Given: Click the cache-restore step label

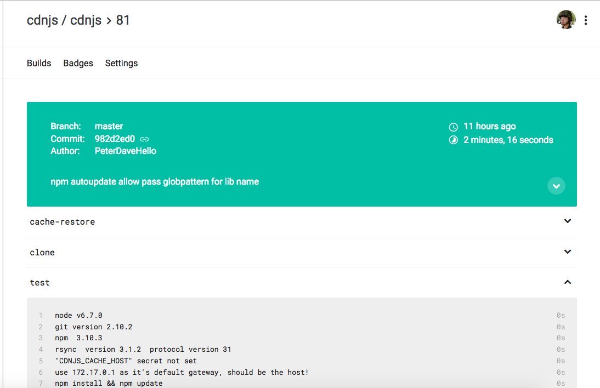Looking at the screenshot, I should [x=63, y=222].
